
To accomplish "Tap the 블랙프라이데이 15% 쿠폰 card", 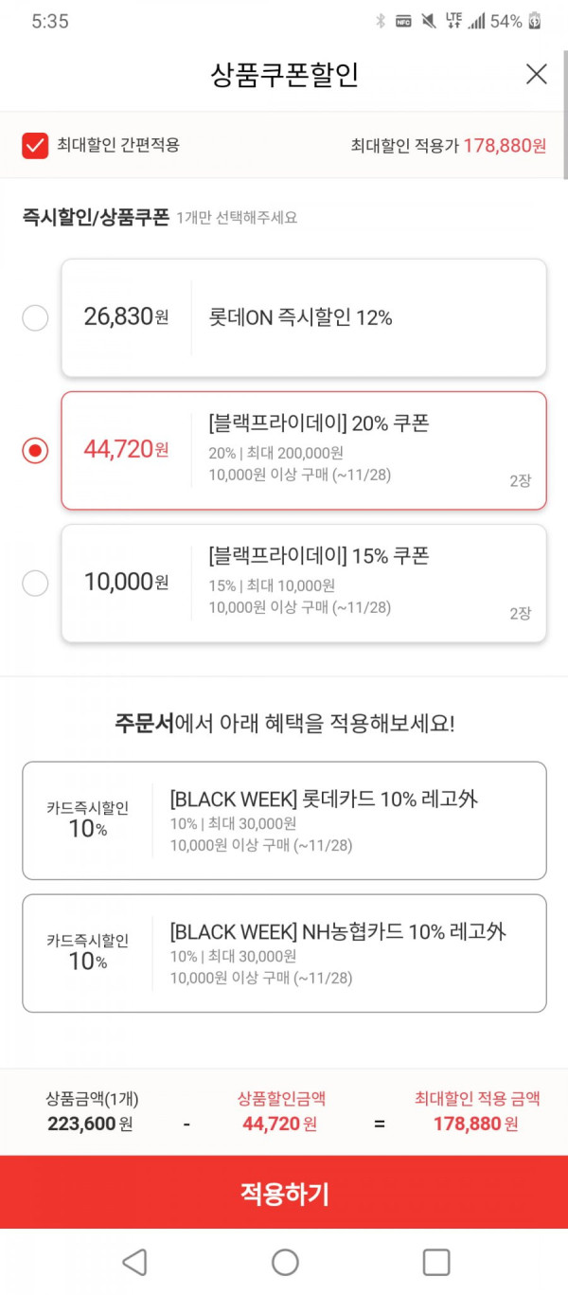I will [304, 583].
